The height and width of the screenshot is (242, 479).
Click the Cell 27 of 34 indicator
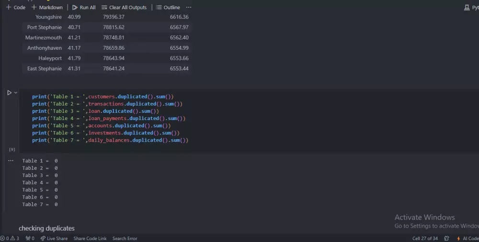pyautogui.click(x=425, y=238)
